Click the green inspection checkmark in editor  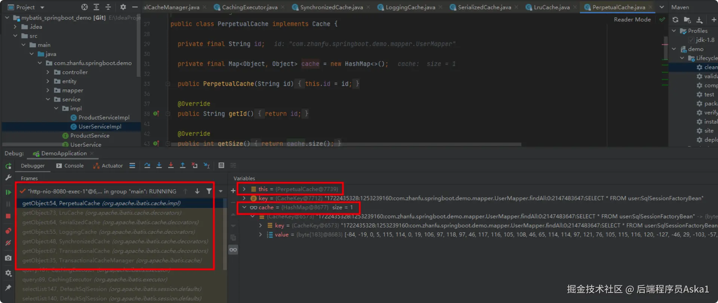pyautogui.click(x=662, y=19)
